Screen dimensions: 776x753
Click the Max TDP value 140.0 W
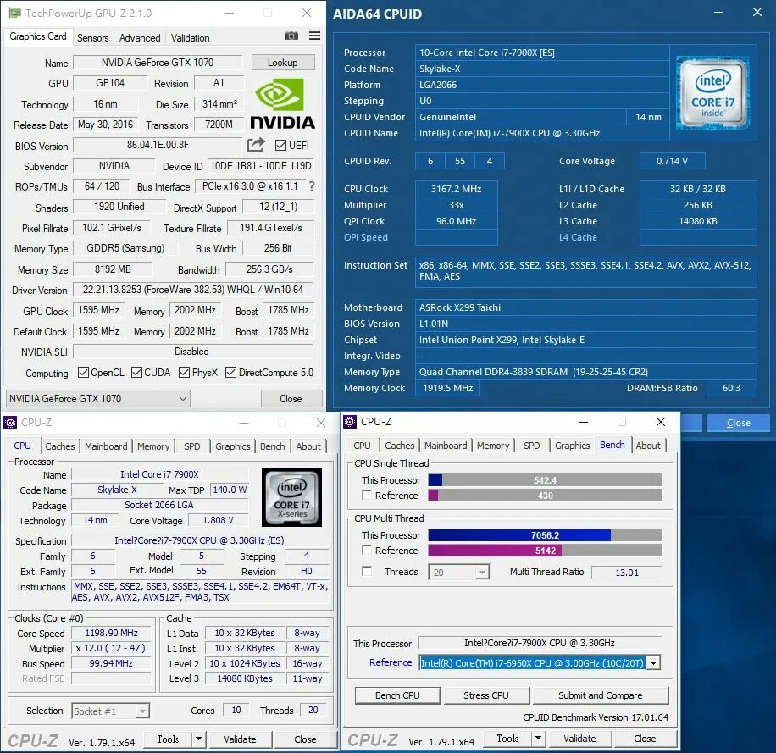point(230,490)
